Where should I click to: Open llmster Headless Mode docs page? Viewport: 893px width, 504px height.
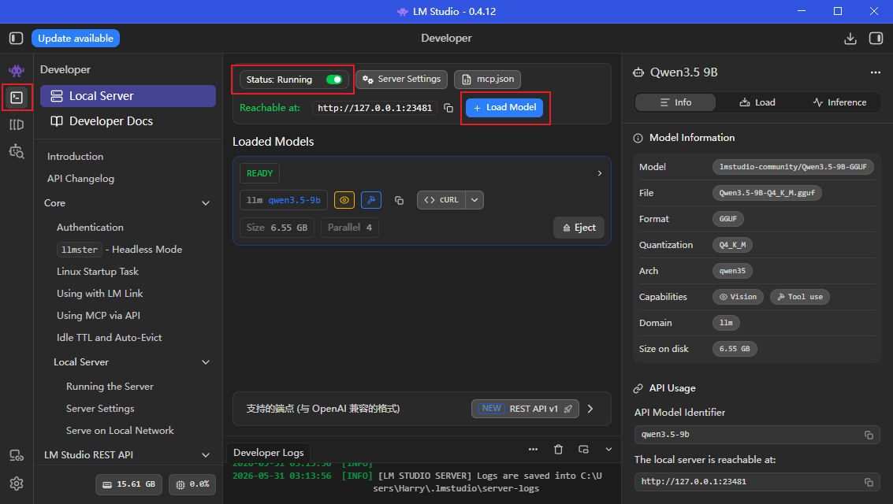coord(120,250)
